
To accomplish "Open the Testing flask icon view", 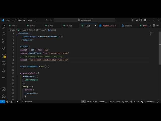I will click(x=4, y=70).
